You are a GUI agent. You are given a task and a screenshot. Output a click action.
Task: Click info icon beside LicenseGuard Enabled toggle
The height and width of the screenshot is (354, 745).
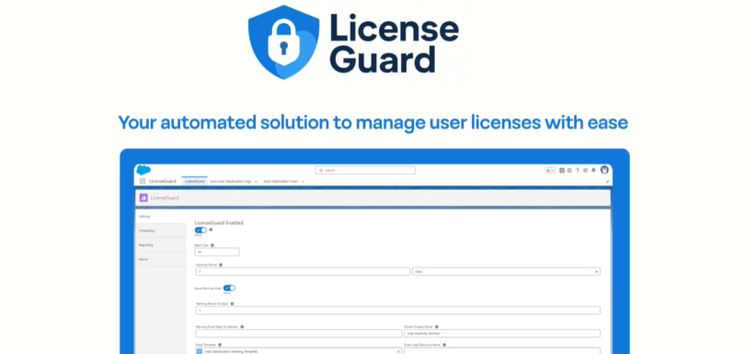click(x=211, y=230)
